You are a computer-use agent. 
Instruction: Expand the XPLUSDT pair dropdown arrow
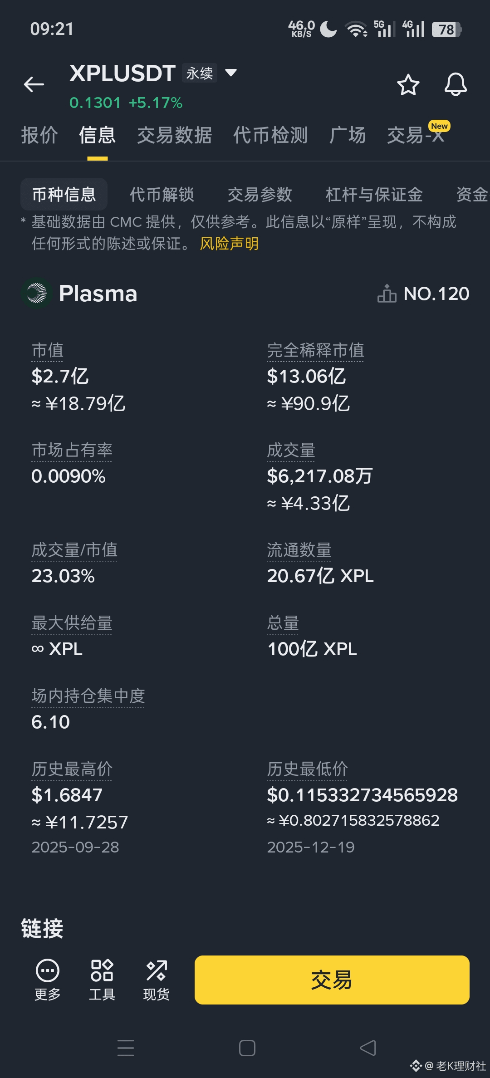[x=231, y=73]
